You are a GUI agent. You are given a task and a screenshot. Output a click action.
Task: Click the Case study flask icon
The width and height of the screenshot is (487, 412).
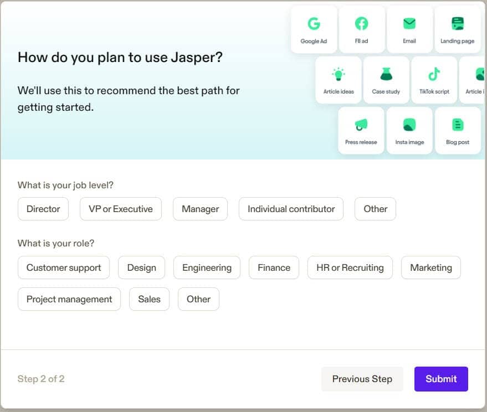coord(386,74)
